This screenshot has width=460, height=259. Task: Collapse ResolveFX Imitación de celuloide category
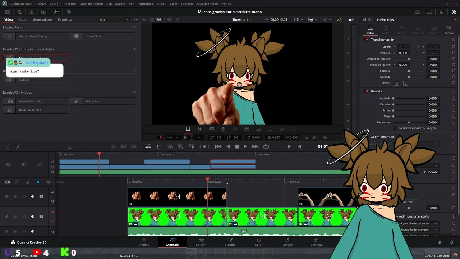point(134,49)
